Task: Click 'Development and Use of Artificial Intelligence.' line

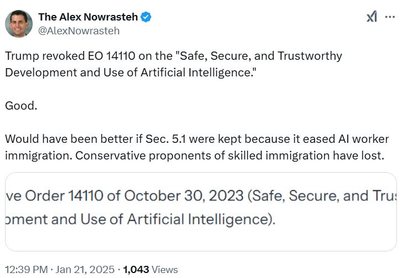Action: click(x=131, y=73)
